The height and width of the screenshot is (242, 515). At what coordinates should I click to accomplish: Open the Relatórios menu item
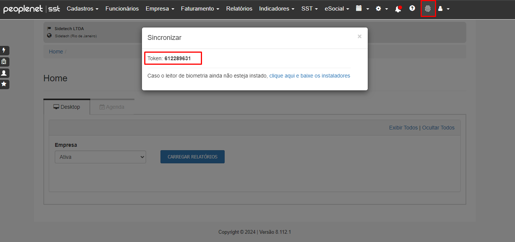point(239,8)
